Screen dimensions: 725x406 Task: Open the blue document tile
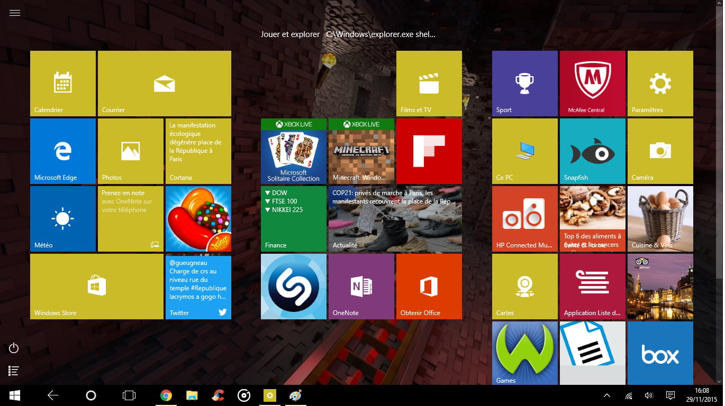pos(593,353)
